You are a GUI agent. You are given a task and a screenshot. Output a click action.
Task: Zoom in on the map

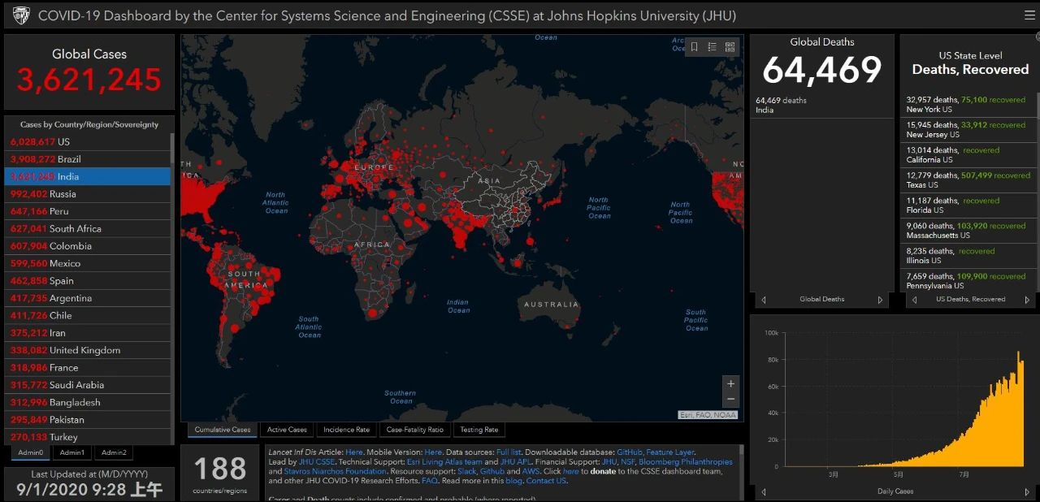[730, 383]
